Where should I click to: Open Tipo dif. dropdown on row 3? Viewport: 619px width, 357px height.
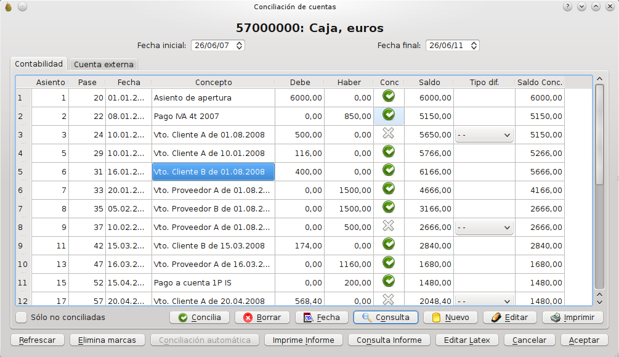coord(484,135)
